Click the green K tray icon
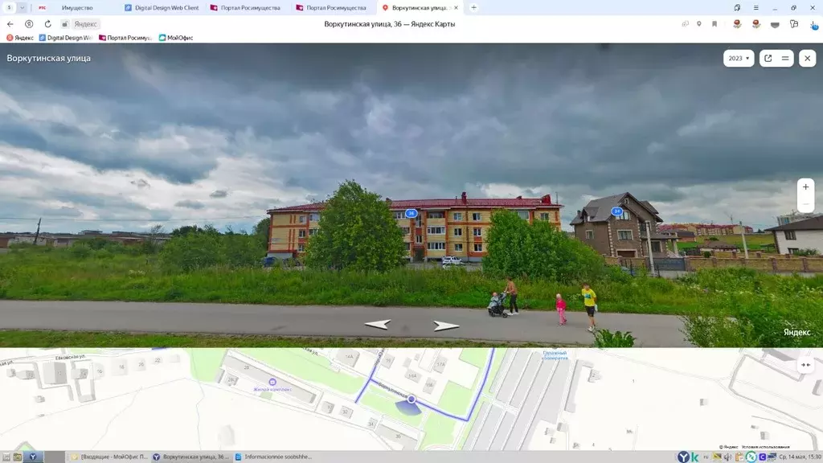Screen dimensions: 823x463 (x=694, y=457)
